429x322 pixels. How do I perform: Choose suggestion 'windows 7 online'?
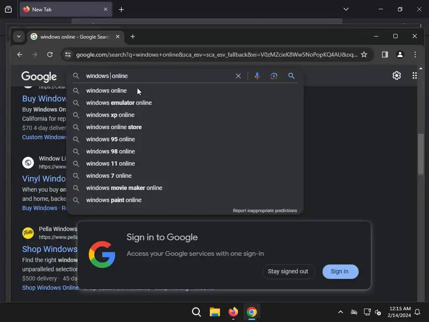185,176
